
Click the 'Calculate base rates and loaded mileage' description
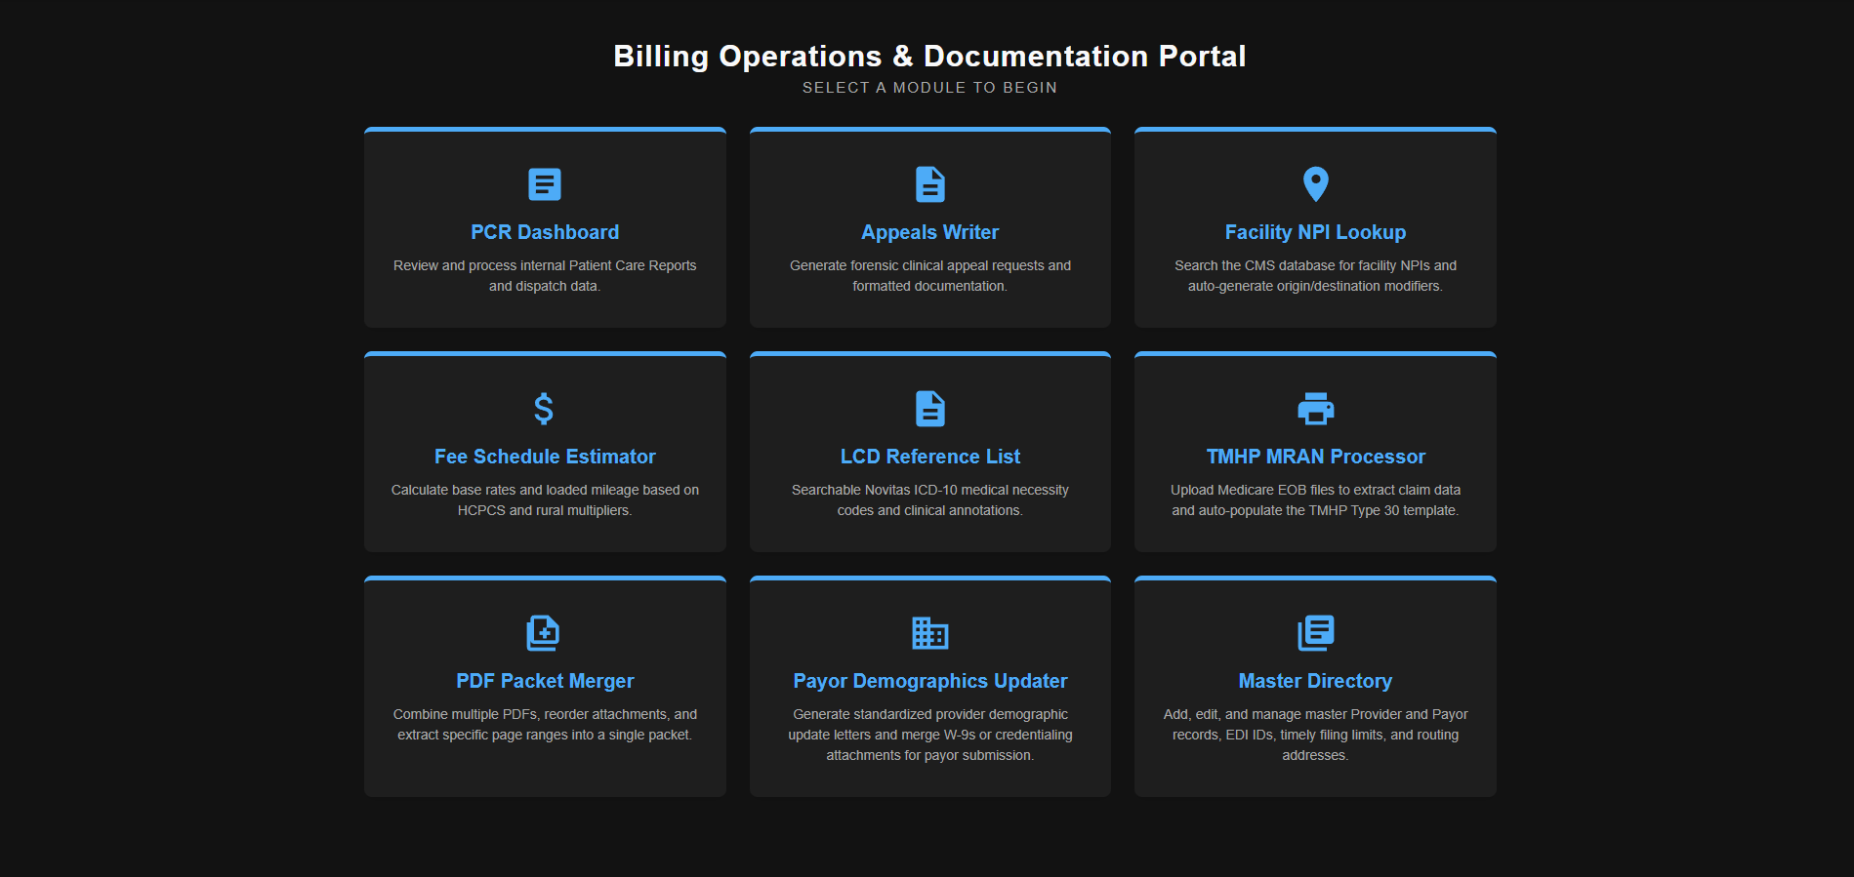pos(545,500)
